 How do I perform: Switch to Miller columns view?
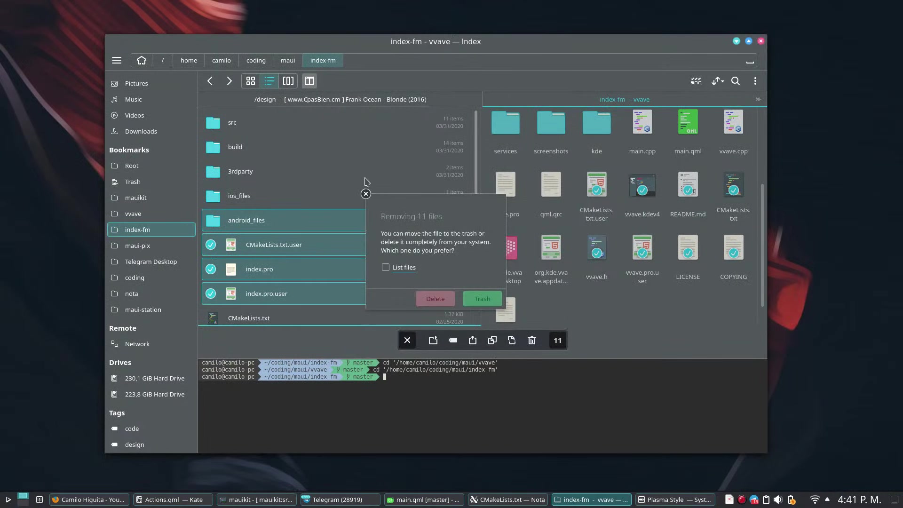click(288, 81)
